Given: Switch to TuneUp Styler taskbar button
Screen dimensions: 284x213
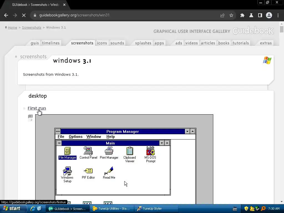Looking at the screenshot, I should (x=156, y=209).
